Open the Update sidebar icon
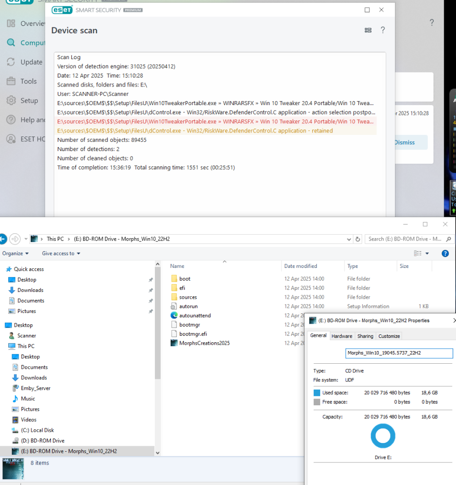Viewport: 456px width, 485px height. (x=11, y=62)
